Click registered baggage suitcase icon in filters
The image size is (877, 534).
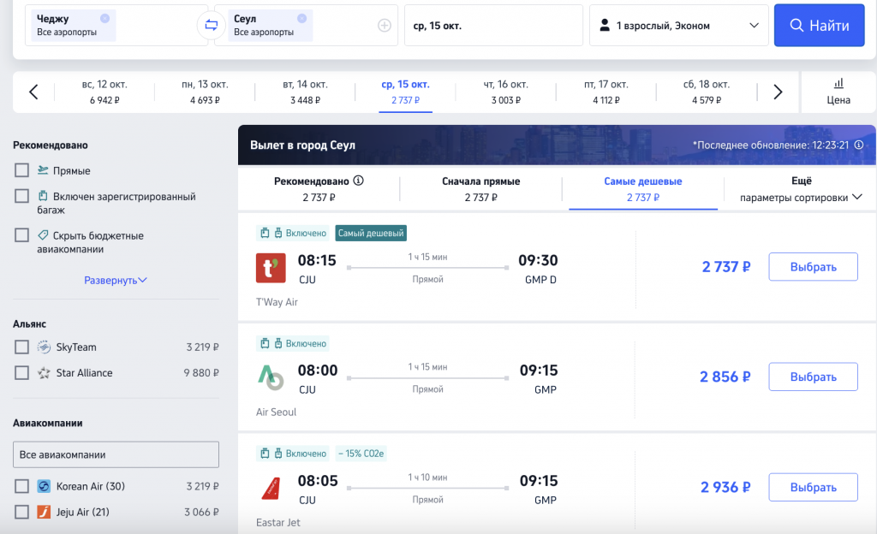click(x=43, y=195)
